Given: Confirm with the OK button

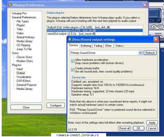Looking at the screenshot, I should (138, 128).
